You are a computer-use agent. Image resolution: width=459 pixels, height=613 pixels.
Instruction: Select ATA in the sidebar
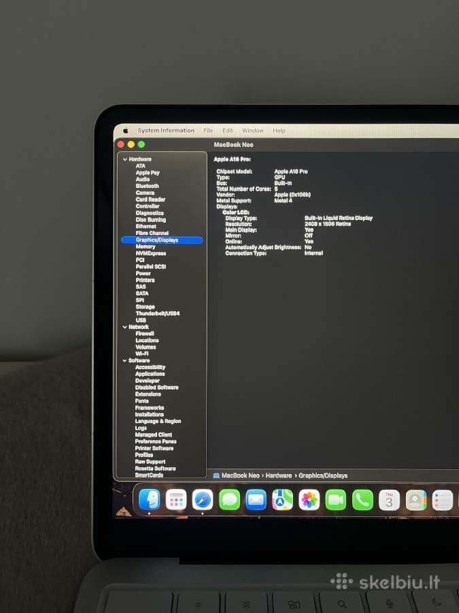coord(141,166)
